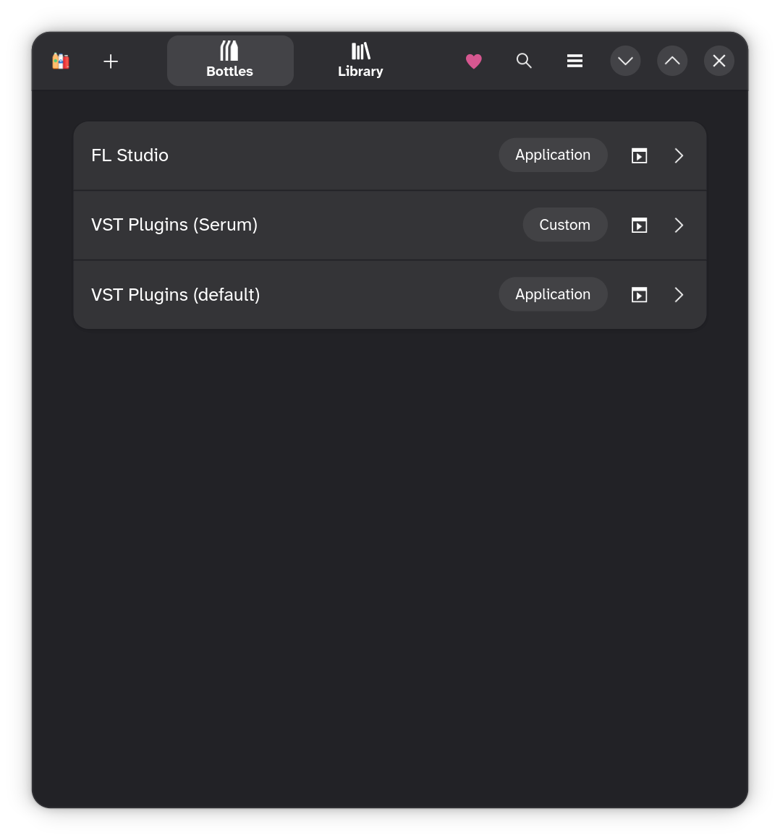Switch to the Bottles tab
Image resolution: width=780 pixels, height=840 pixels.
tap(230, 61)
